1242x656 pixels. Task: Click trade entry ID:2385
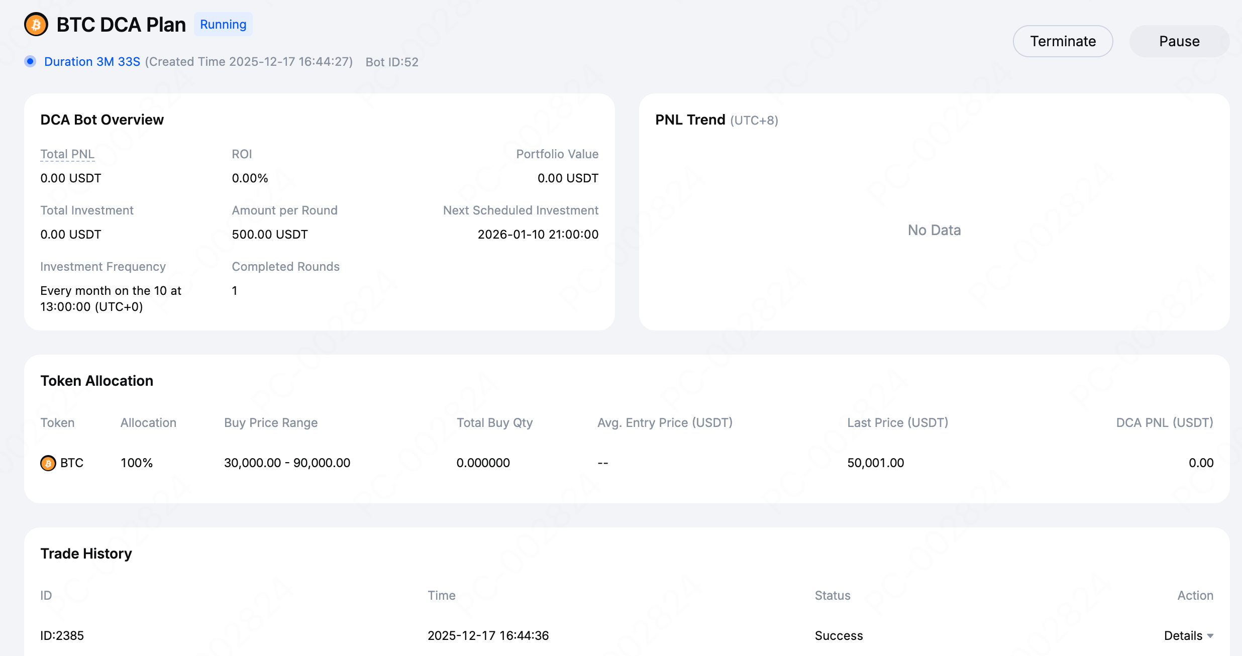pos(62,635)
